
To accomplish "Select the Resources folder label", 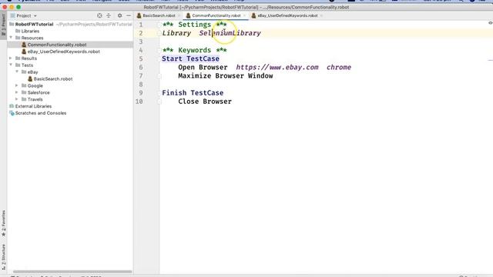I will point(32,38).
